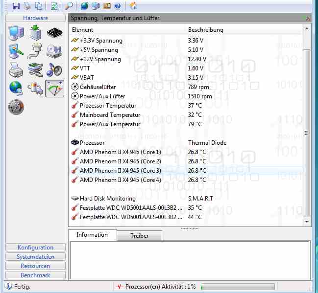The height and width of the screenshot is (293, 318).
Task: Click the home house toolbar icon
Action: click(x=133, y=6)
